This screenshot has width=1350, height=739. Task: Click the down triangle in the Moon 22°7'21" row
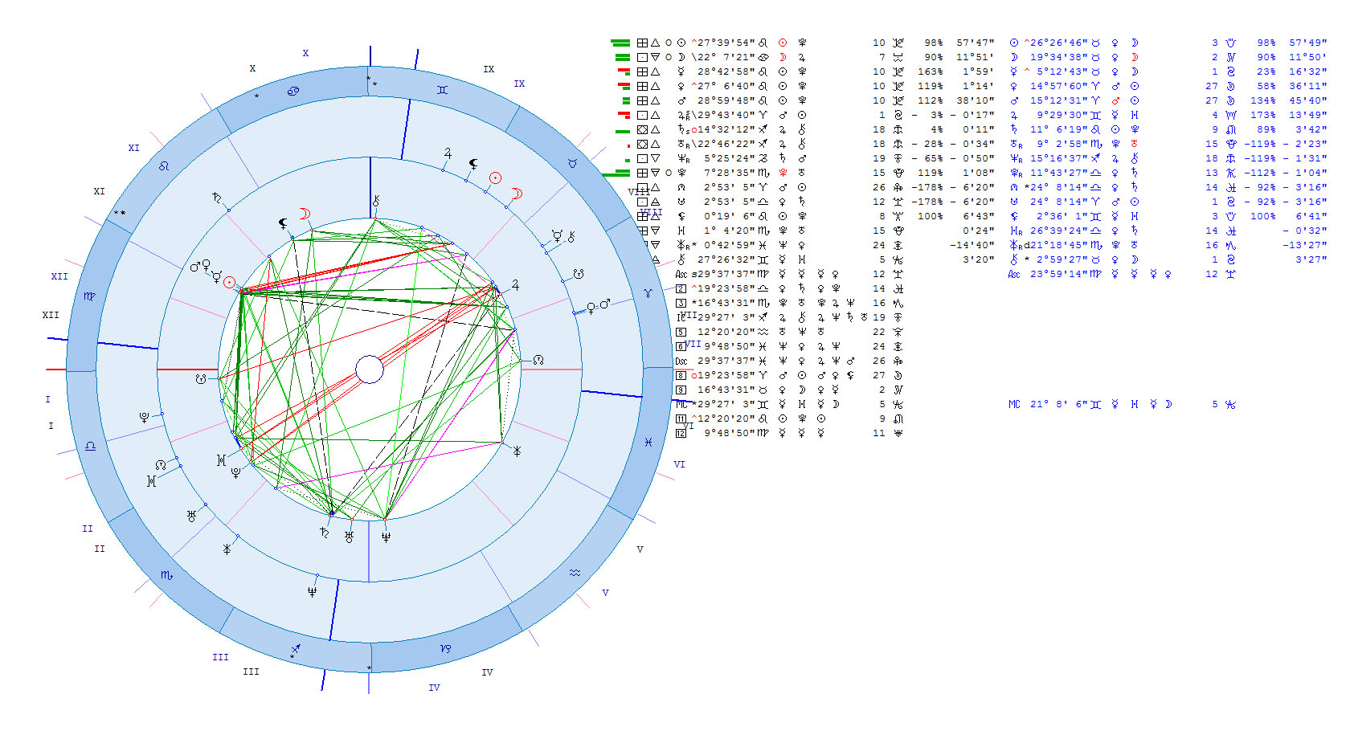(x=656, y=57)
